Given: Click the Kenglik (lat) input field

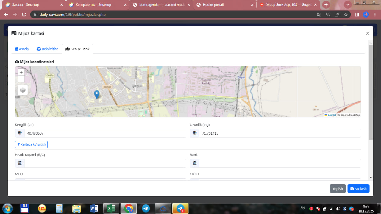Looking at the screenshot, I should pos(105,133).
